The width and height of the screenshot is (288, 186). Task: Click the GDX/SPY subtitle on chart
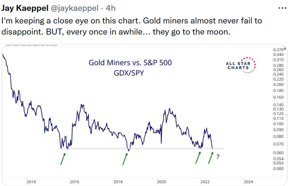tap(130, 73)
